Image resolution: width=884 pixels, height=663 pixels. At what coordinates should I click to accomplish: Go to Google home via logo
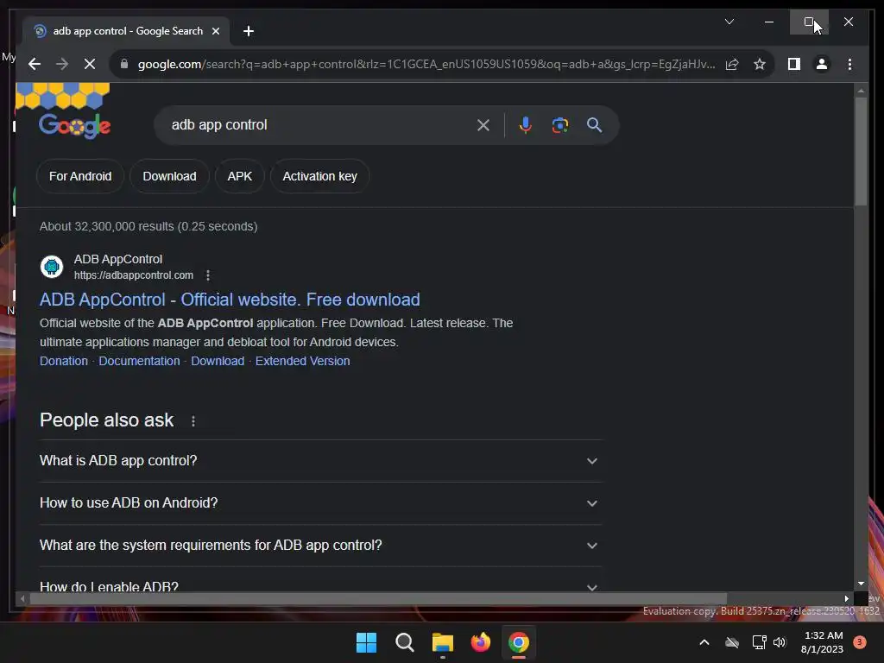[75, 125]
